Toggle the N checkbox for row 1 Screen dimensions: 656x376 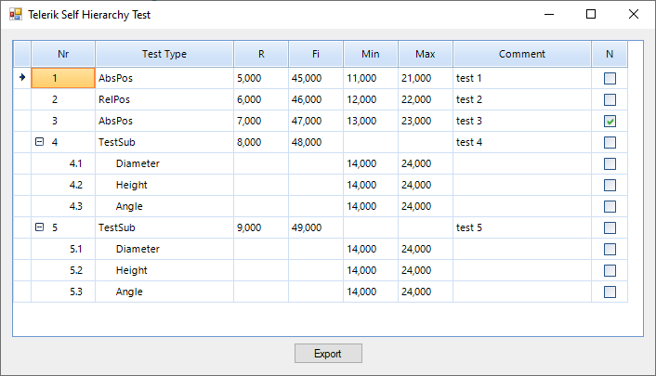click(610, 79)
